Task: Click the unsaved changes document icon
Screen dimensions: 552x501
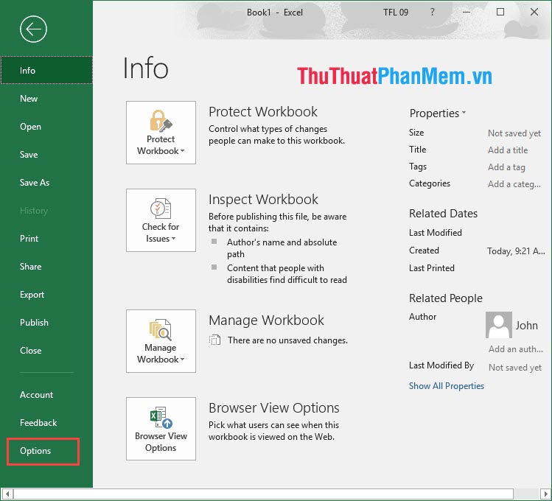Action: [214, 340]
